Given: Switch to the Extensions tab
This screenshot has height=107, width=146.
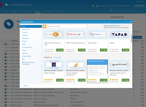Looking at the screenshot, I should click(47, 11).
